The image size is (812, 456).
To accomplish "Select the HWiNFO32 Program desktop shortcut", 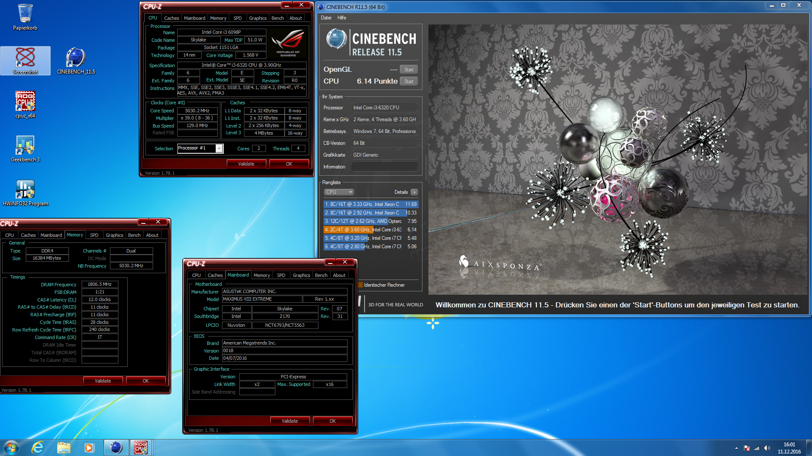I will click(x=25, y=193).
